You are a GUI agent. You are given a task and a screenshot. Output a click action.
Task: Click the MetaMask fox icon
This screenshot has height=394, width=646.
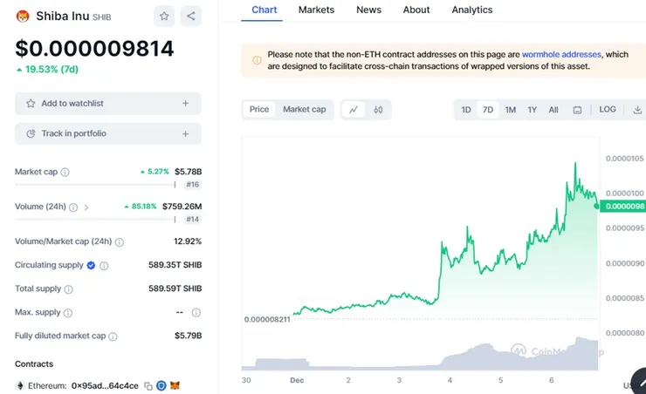click(174, 385)
